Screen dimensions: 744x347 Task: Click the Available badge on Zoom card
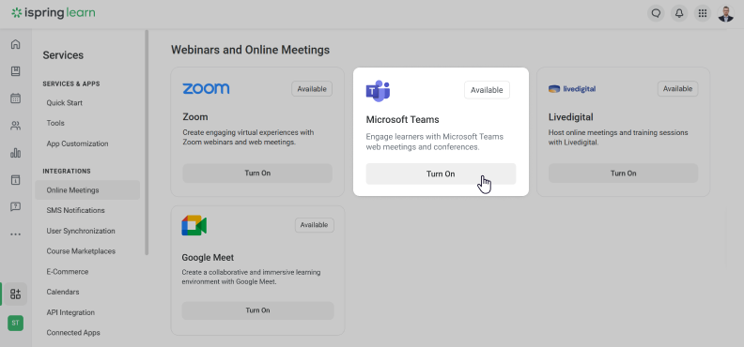pyautogui.click(x=312, y=88)
